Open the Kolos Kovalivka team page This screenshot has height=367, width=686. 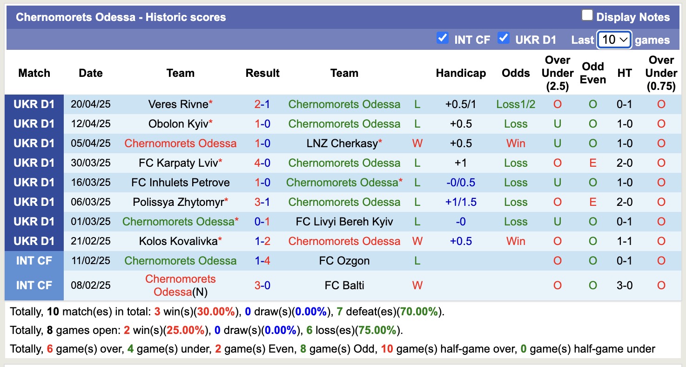[x=178, y=241]
